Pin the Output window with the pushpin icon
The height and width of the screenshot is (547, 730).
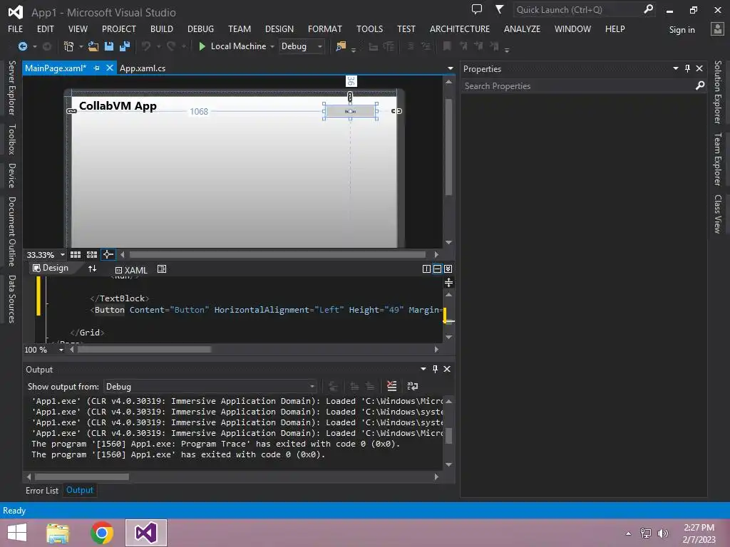435,369
